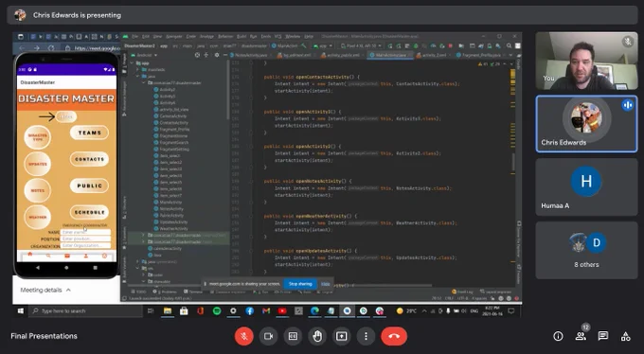
Task: Open Microsoft Edge on the shared taskbar
Action: click(314, 310)
